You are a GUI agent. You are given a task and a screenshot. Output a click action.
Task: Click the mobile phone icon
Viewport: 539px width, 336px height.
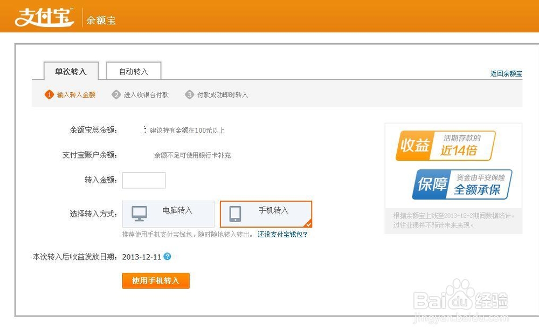(x=235, y=214)
